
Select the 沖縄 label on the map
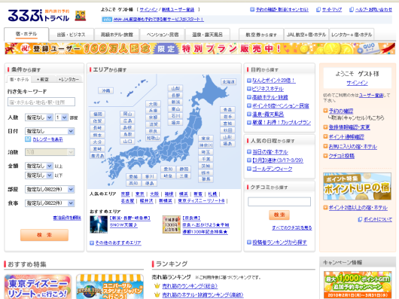tap(105, 90)
